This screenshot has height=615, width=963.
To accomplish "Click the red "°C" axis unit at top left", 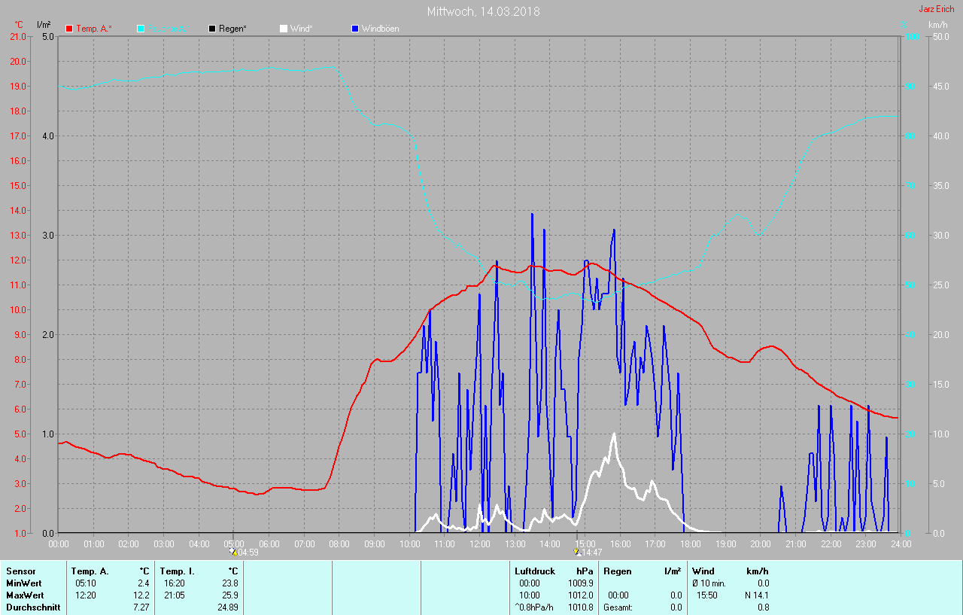I will point(19,25).
